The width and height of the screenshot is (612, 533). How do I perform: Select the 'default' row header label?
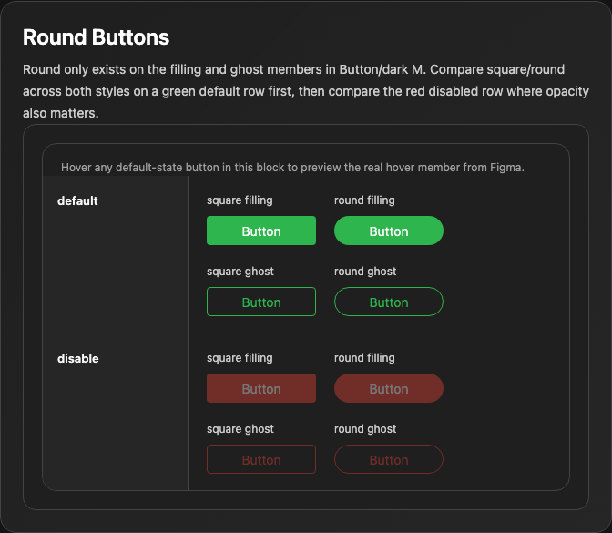77,200
